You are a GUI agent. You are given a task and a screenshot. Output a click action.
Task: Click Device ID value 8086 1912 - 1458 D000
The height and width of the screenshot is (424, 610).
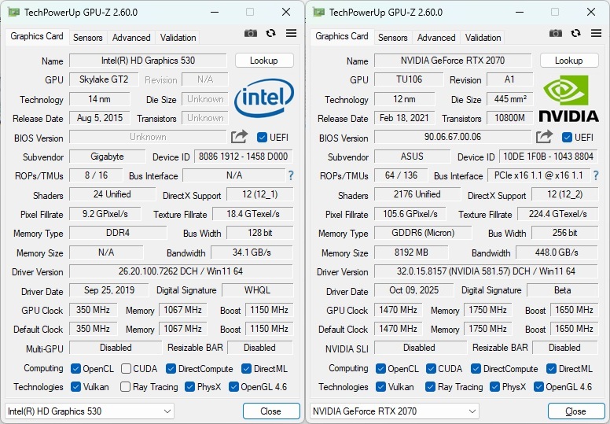pyautogui.click(x=244, y=157)
